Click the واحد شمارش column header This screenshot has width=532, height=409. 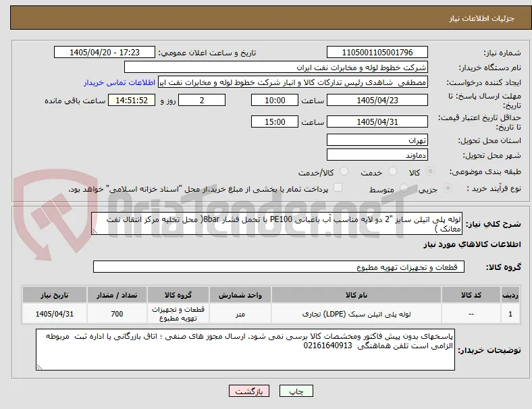pyautogui.click(x=240, y=295)
